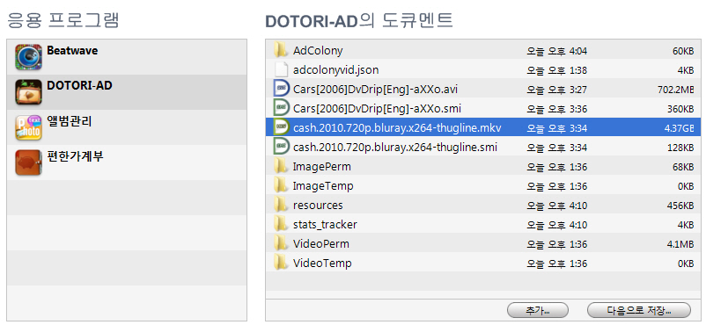Viewport: 706px width, 325px height.
Task: Select the 앨범관리 app icon
Action: [28, 127]
